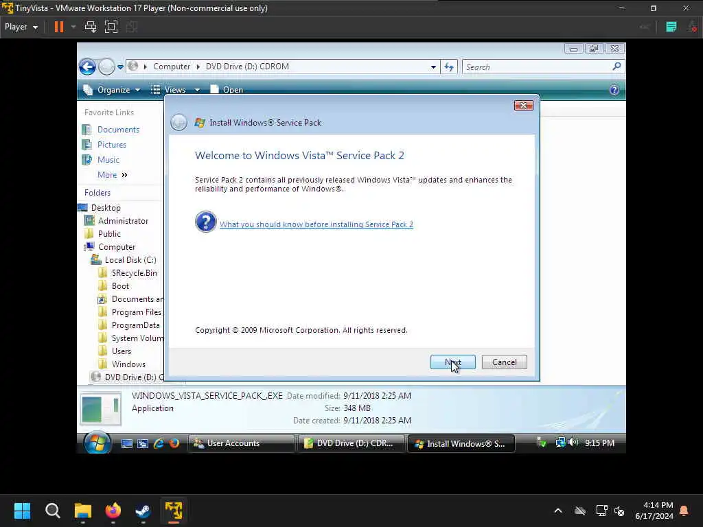The height and width of the screenshot is (527, 703).
Task: Open Windows 11 Start button
Action: 22,511
